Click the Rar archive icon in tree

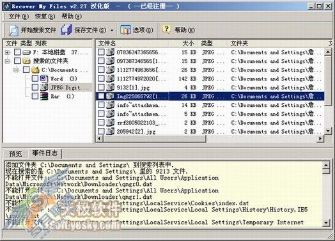pyautogui.click(x=44, y=96)
